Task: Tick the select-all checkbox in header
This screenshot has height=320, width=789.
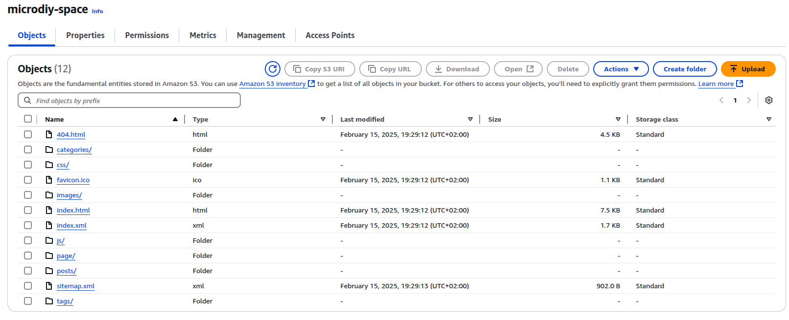Action: (28, 119)
